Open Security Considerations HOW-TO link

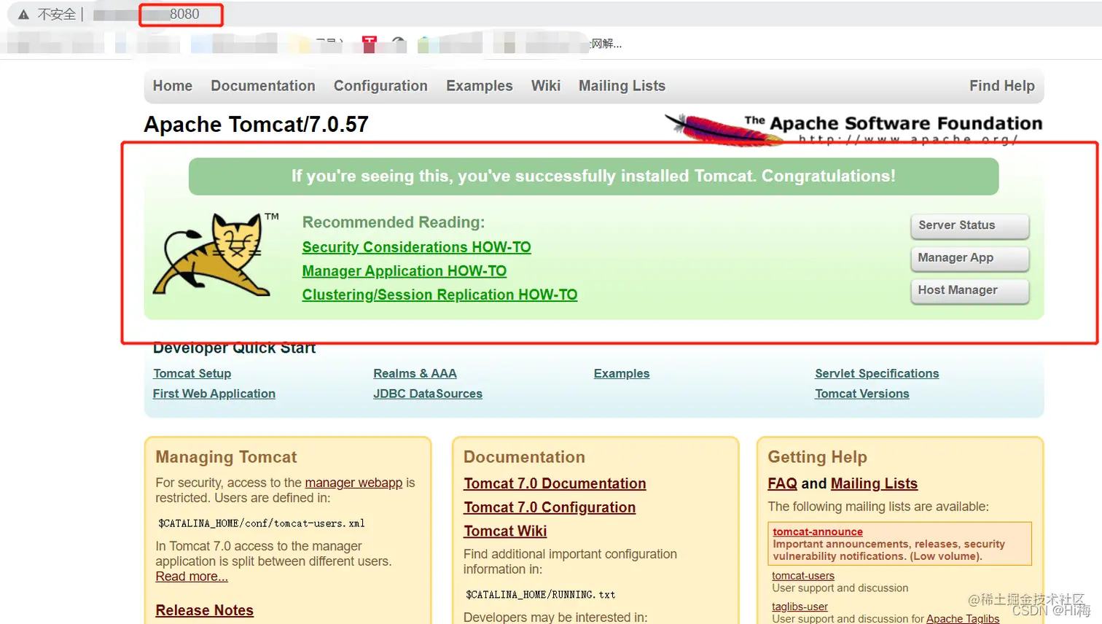coord(417,247)
